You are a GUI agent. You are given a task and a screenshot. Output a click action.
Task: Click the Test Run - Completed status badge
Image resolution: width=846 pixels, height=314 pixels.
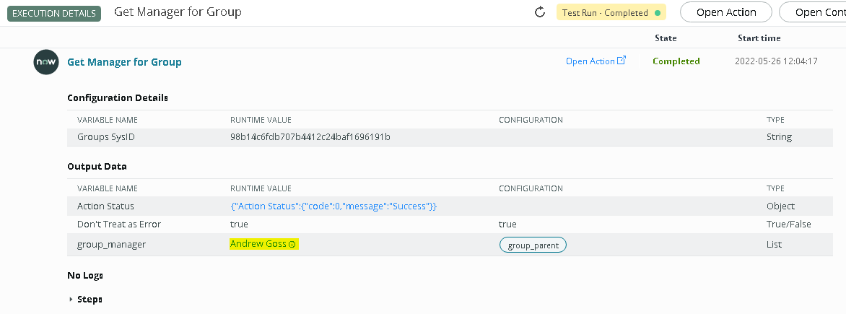point(603,13)
